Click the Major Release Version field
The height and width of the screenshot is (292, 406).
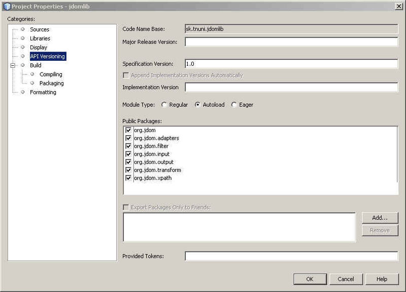point(291,42)
